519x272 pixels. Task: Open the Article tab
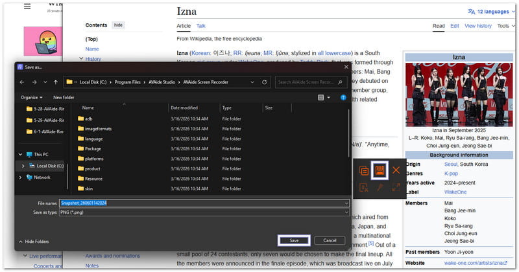[x=184, y=26]
